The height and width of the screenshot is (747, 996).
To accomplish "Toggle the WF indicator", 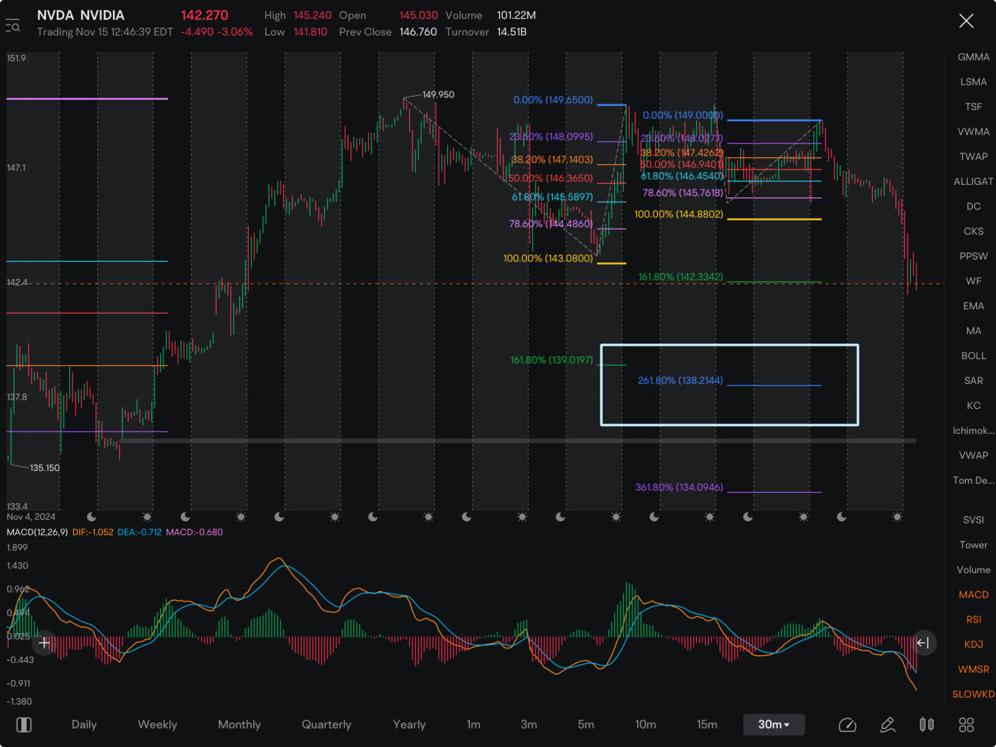I will tap(973, 281).
